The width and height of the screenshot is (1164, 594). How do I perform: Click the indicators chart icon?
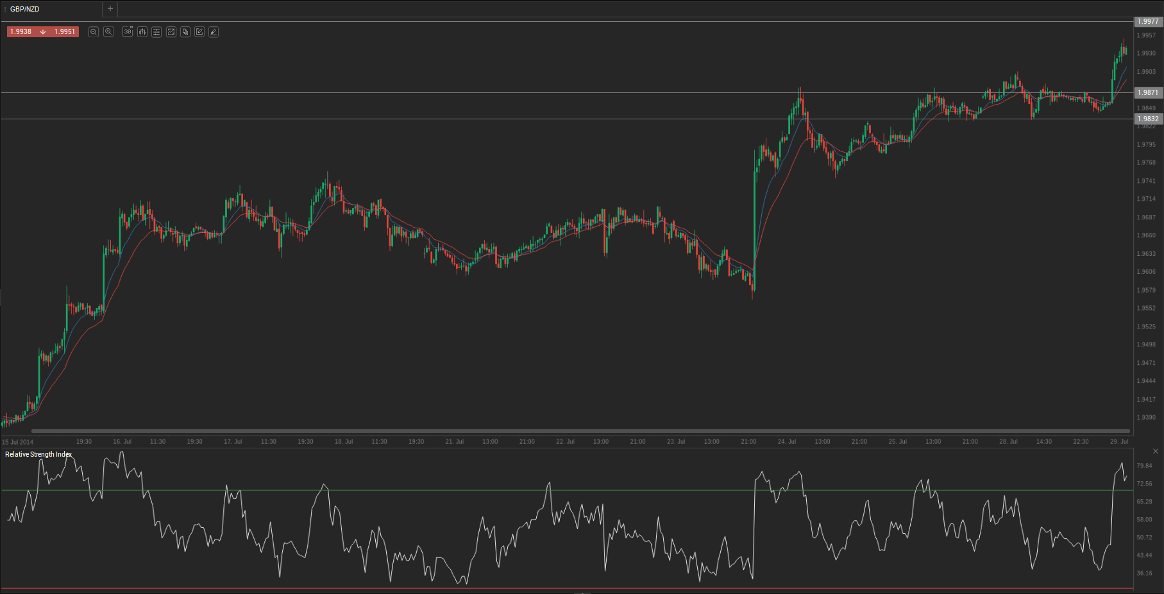(171, 31)
